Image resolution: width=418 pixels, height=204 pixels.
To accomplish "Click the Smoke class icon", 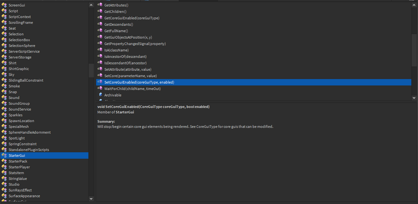I will [5, 86].
